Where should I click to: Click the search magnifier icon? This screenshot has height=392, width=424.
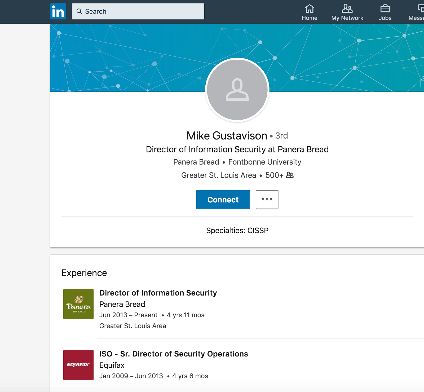pos(79,11)
